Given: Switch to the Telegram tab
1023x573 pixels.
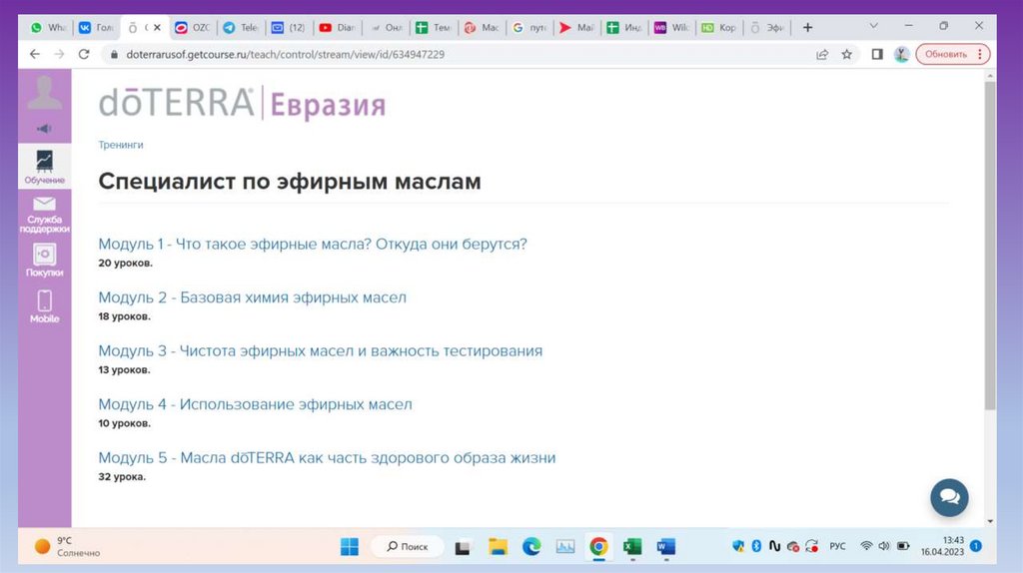Looking at the screenshot, I should pyautogui.click(x=241, y=27).
